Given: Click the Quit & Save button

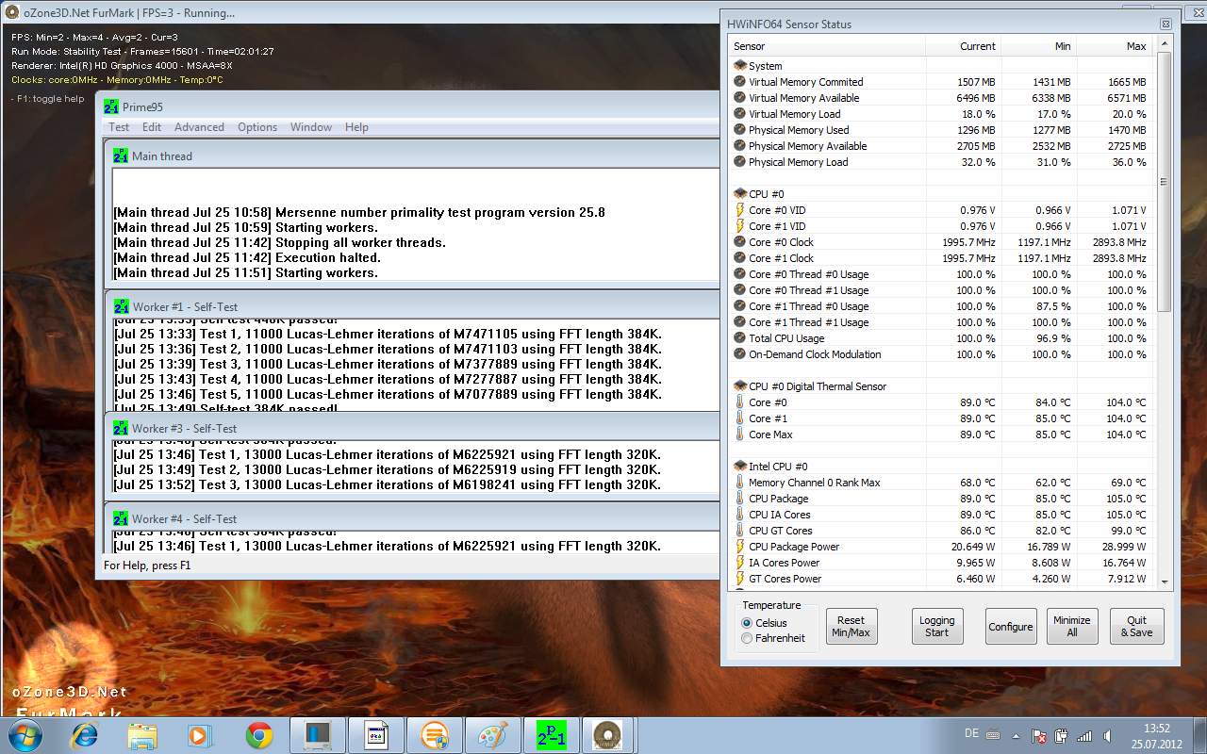Looking at the screenshot, I should (x=1137, y=627).
